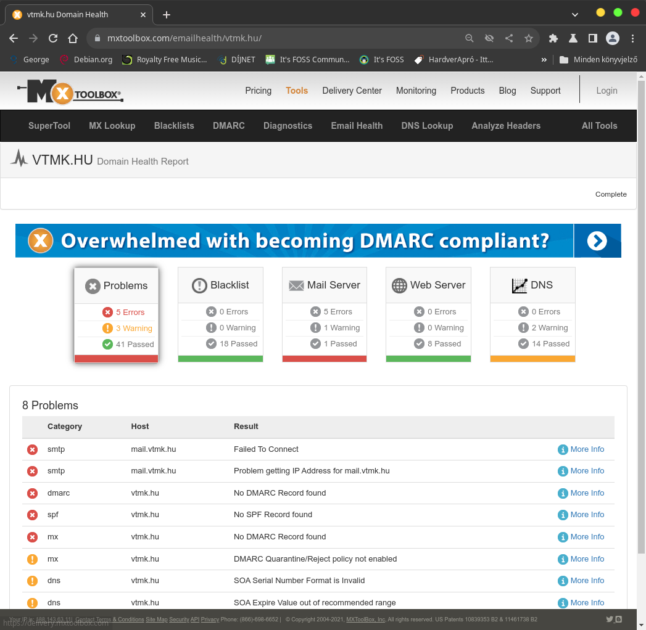Go to the browser home page icon
This screenshot has height=630, width=646.
[73, 38]
